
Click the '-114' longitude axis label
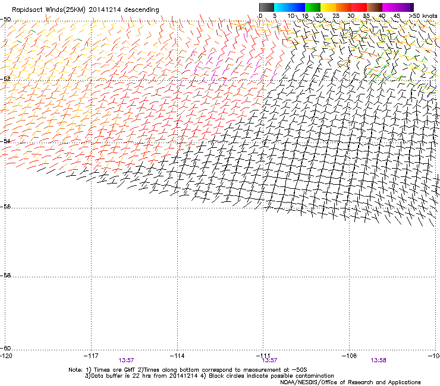tap(177, 356)
